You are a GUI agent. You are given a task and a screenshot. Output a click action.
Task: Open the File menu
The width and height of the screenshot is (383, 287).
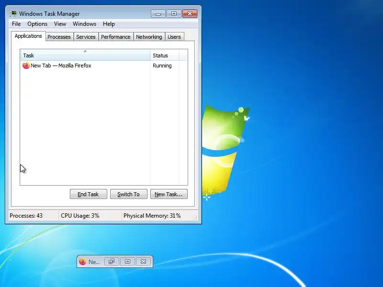click(x=16, y=24)
